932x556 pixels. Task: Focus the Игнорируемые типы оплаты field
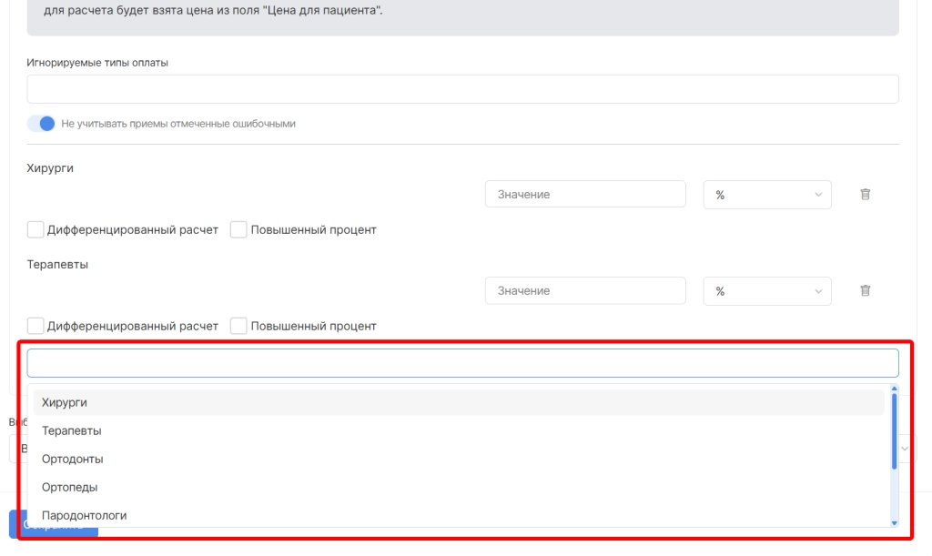point(462,89)
